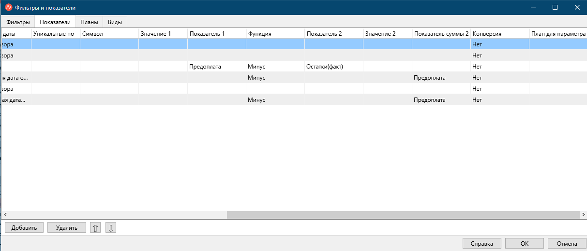
Task: Open the Планы tab
Action: 89,22
